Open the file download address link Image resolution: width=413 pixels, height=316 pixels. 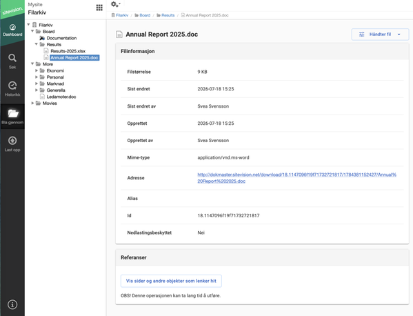point(296,178)
